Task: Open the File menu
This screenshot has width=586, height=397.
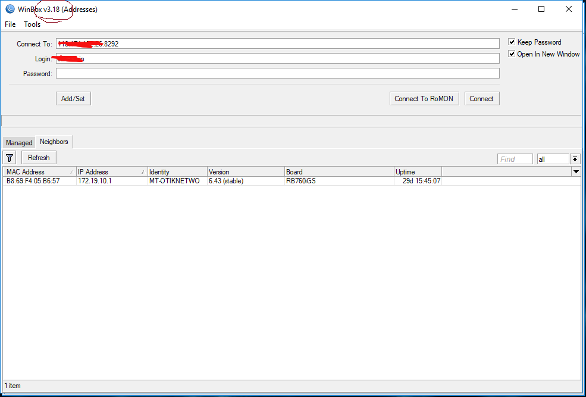Action: 10,24
